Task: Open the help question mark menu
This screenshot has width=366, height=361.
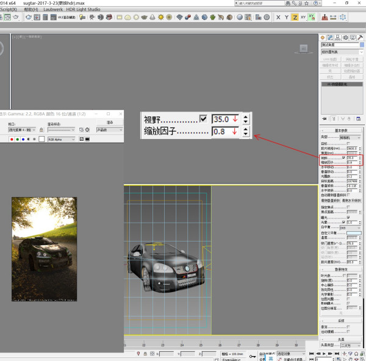Action: (x=315, y=3)
